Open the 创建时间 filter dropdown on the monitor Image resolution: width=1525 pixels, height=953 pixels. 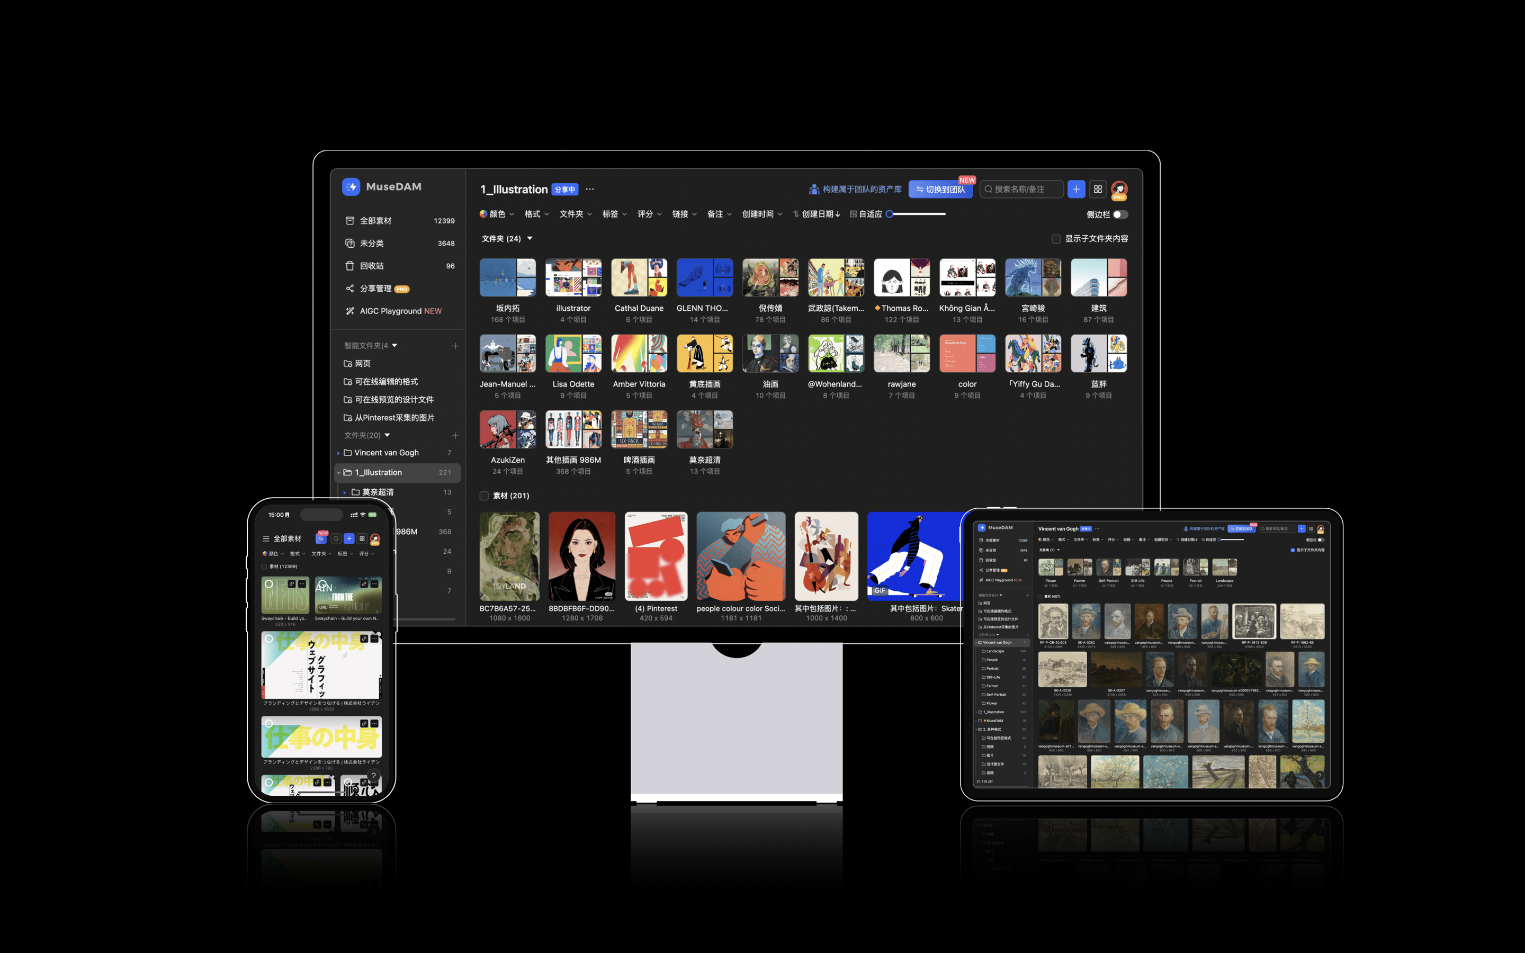pos(762,214)
